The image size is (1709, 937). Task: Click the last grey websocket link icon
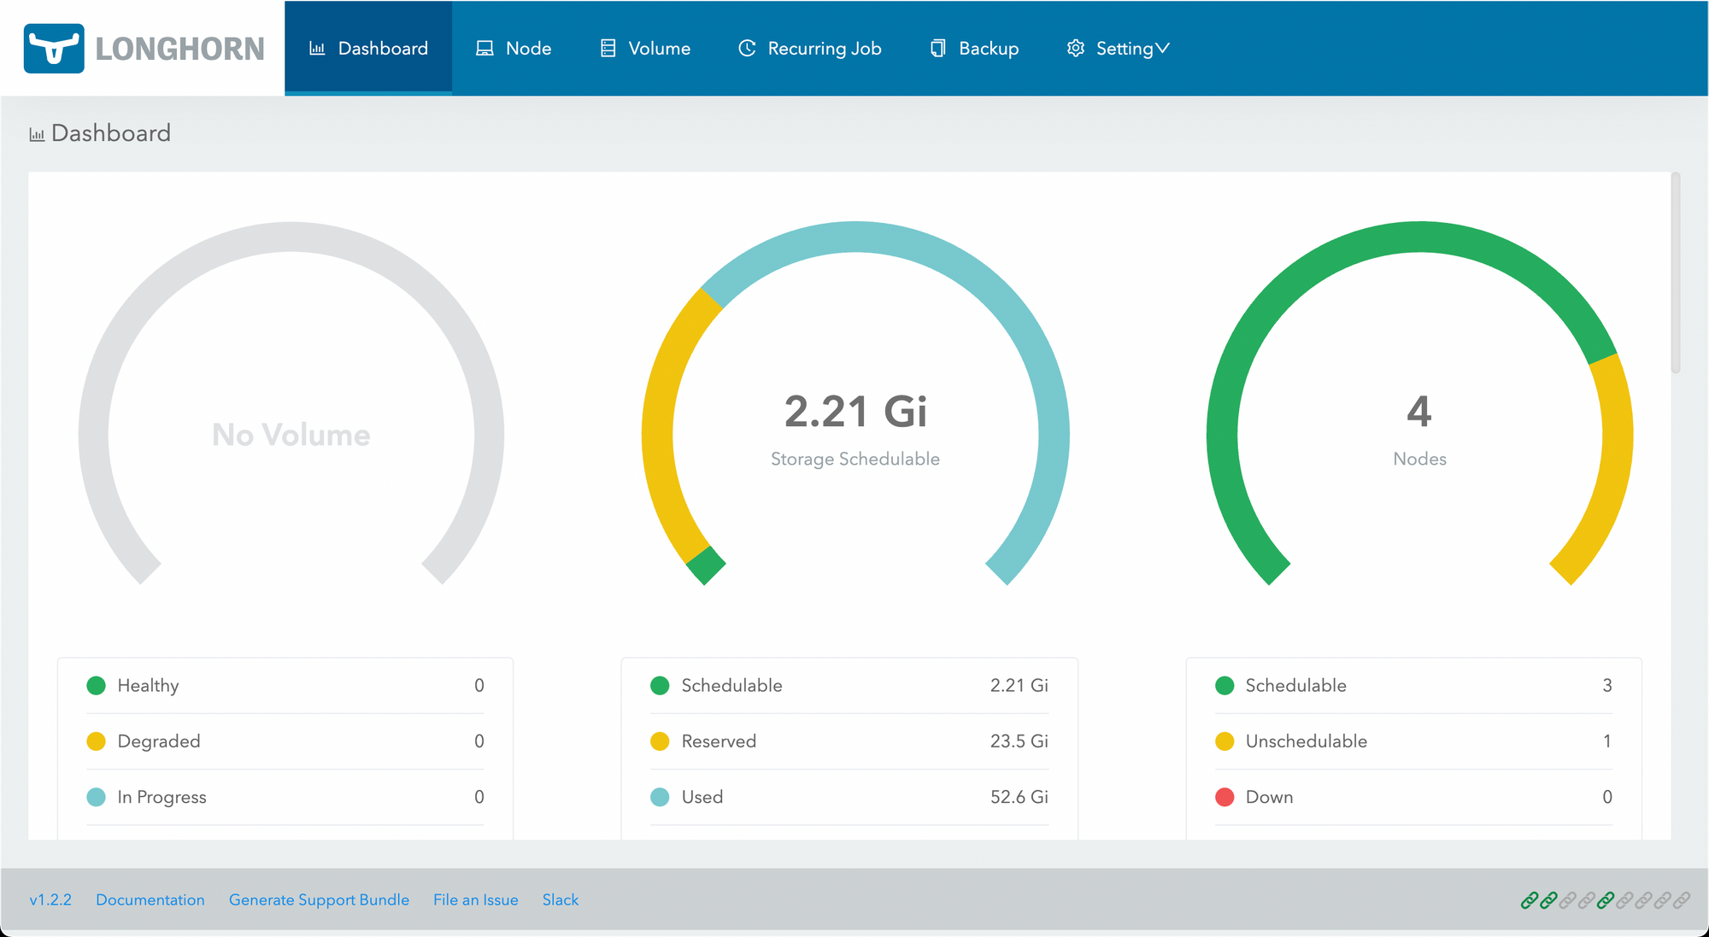1682,900
